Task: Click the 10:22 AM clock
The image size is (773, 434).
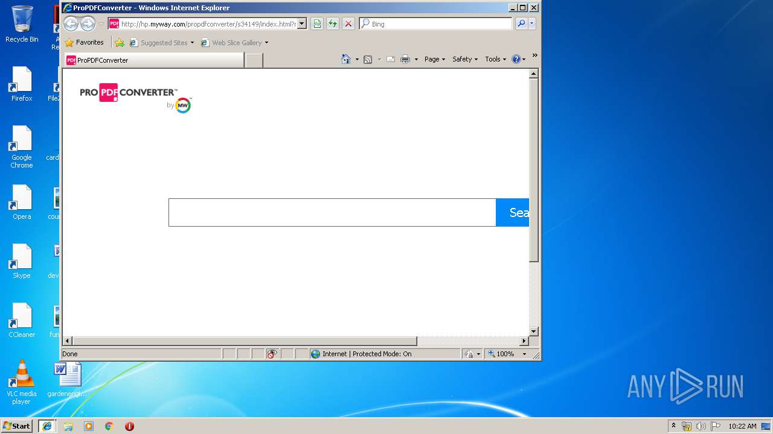Action: point(742,426)
